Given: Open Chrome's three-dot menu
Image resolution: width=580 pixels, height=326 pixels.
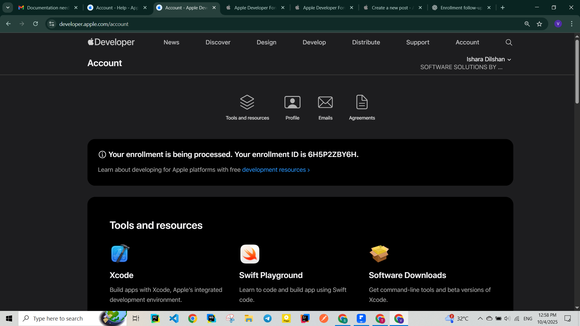Looking at the screenshot, I should 572,24.
